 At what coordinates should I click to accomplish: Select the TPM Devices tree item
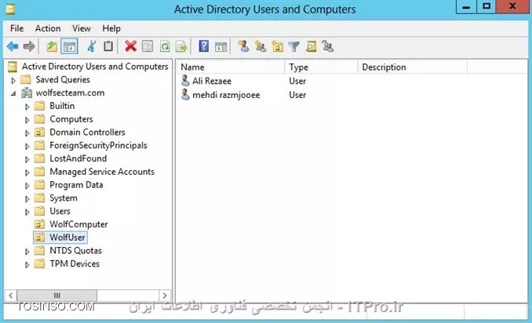pyautogui.click(x=75, y=263)
